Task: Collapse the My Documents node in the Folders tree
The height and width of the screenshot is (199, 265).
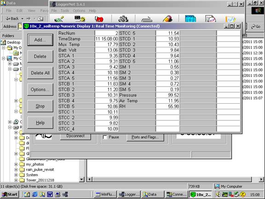Action: tap(3, 48)
